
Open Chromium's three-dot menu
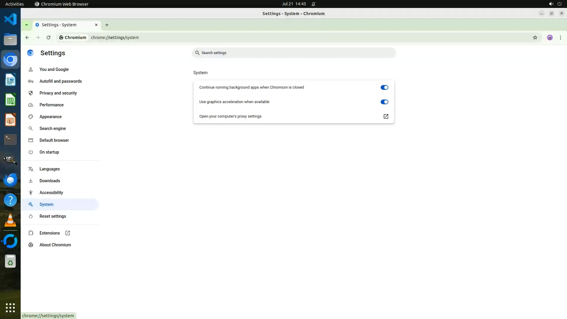pyautogui.click(x=560, y=38)
